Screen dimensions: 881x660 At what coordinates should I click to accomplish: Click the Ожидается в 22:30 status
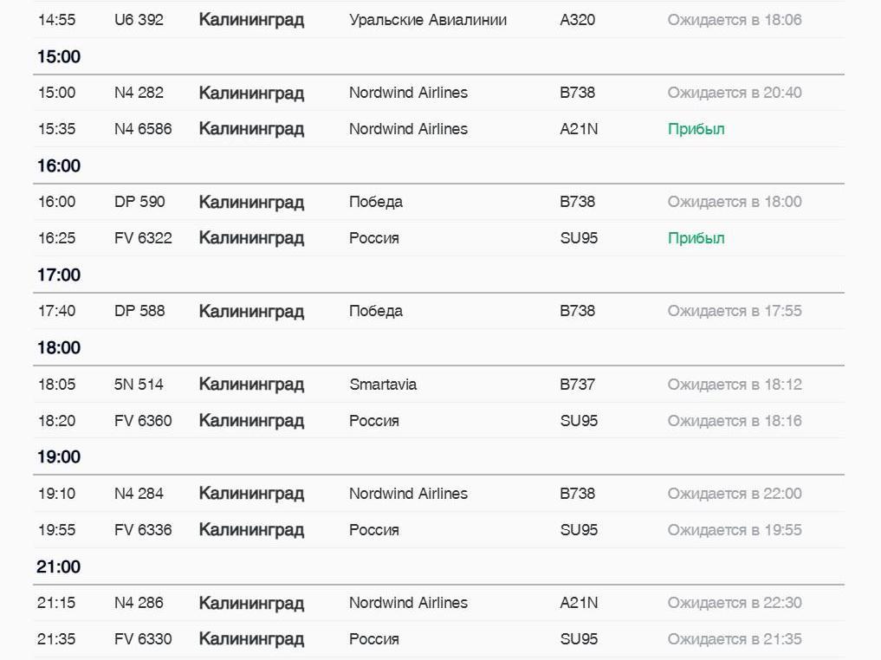[x=735, y=603]
